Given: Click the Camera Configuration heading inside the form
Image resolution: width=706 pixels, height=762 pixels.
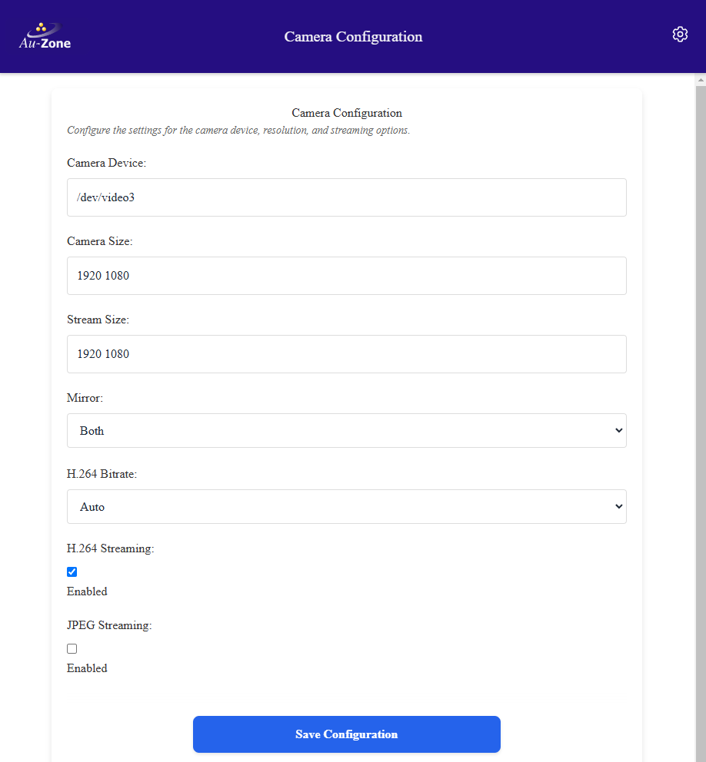Looking at the screenshot, I should pyautogui.click(x=347, y=113).
